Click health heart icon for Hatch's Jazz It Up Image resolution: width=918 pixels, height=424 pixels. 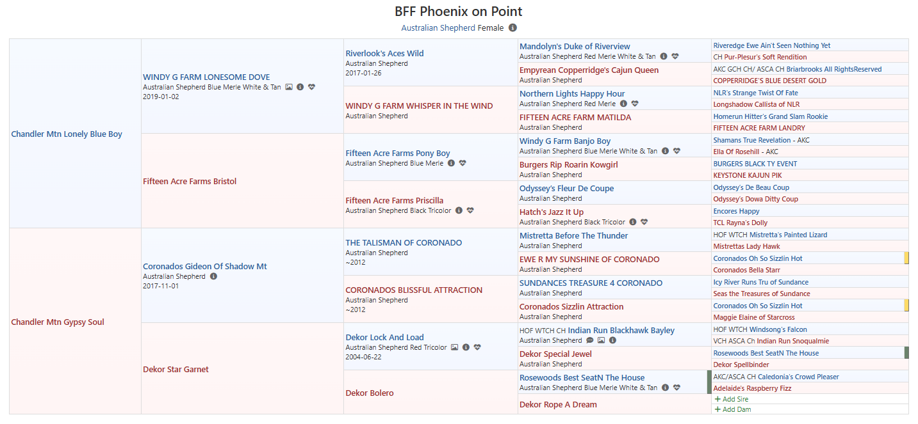click(x=644, y=222)
